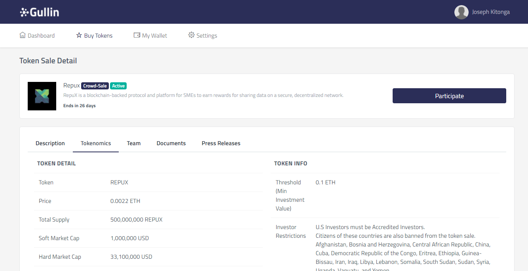Click the Total Supply label
528x271 pixels.
[54, 220]
